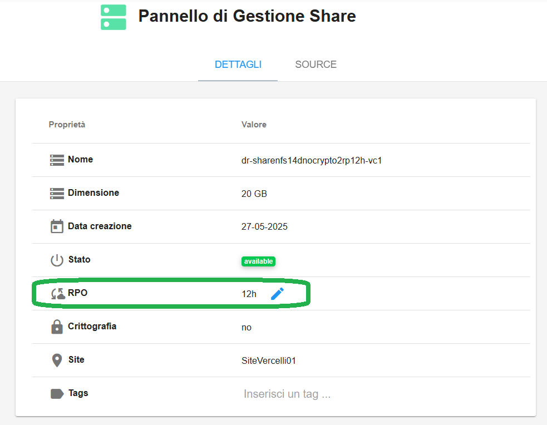Viewport: 547px width, 425px height.
Task: Click the Proprietà column header
Action: [67, 125]
